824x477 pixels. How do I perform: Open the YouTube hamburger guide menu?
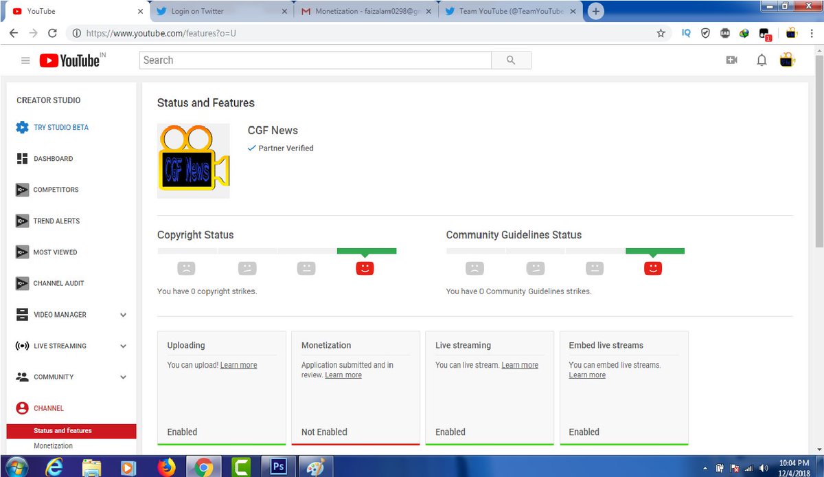[25, 60]
